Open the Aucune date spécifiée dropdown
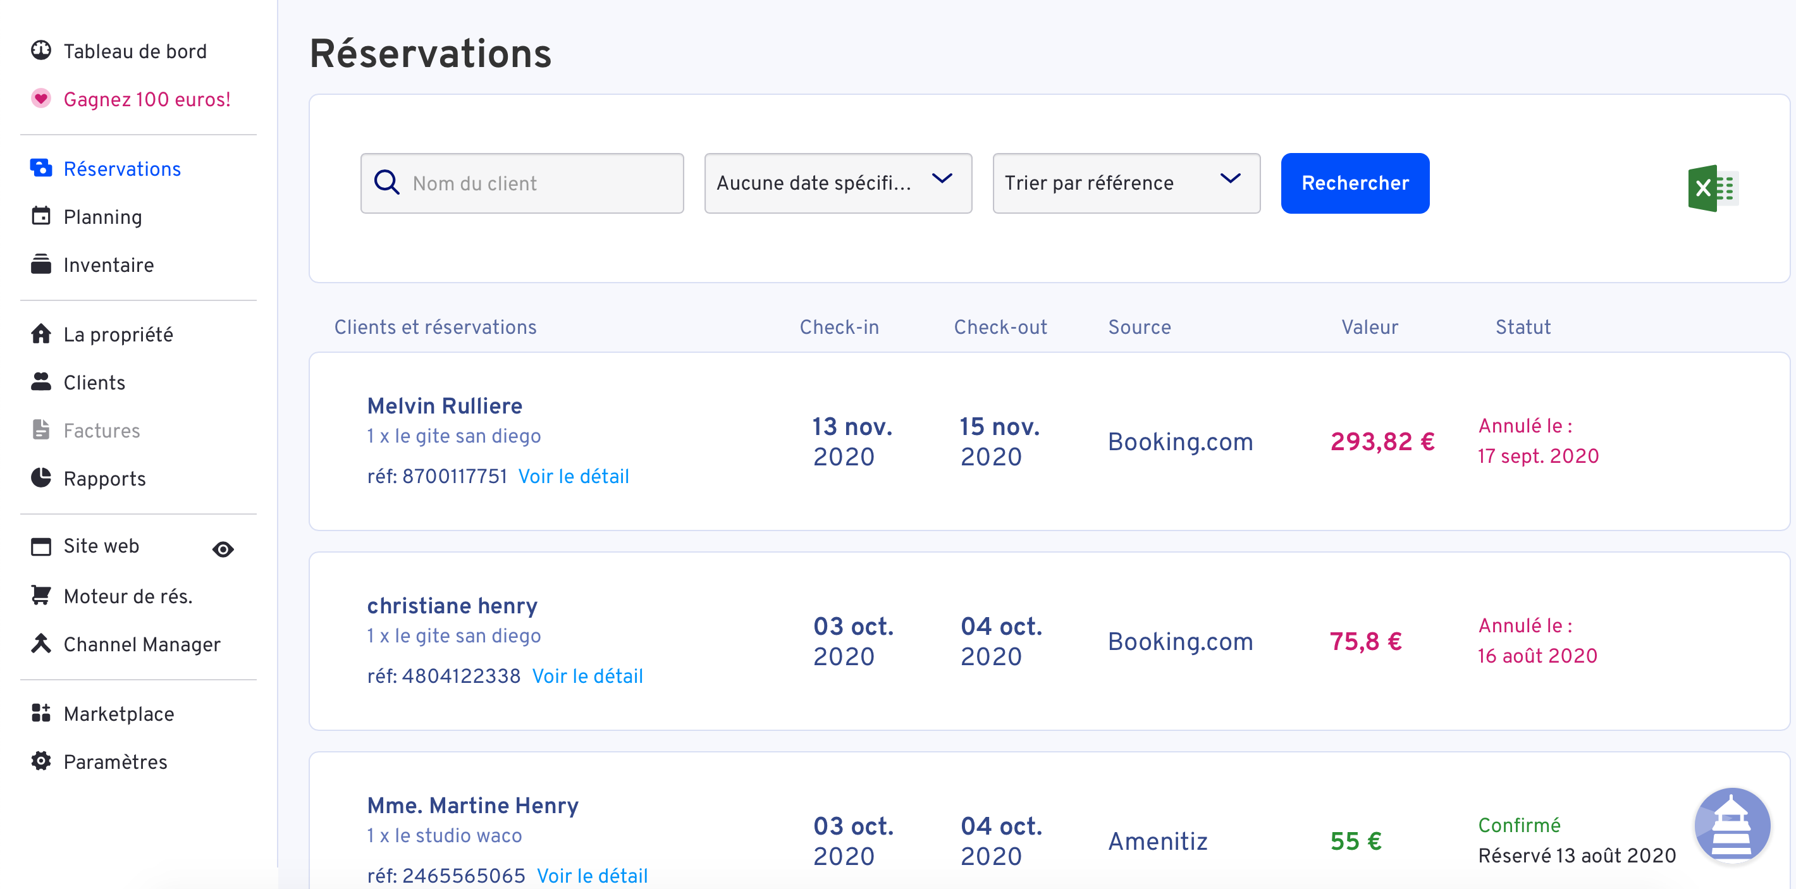This screenshot has width=1796, height=889. [x=838, y=183]
